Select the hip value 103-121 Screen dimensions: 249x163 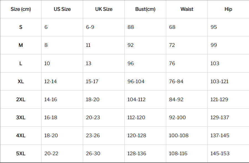219,81
